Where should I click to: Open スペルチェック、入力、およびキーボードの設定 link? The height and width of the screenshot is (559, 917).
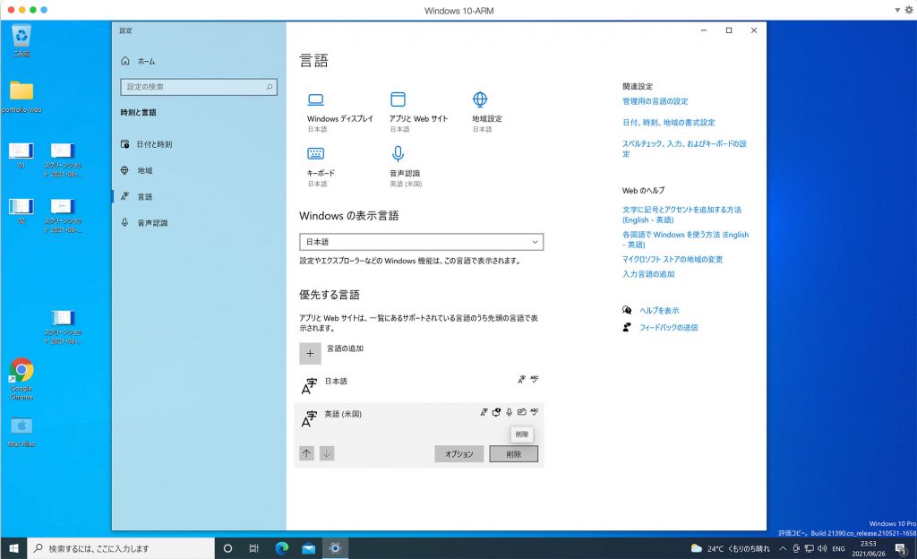pos(684,149)
